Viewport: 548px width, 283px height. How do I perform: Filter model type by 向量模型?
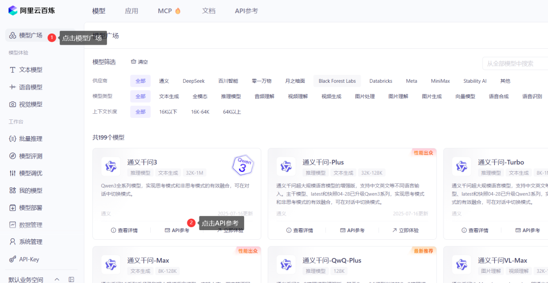(x=465, y=96)
